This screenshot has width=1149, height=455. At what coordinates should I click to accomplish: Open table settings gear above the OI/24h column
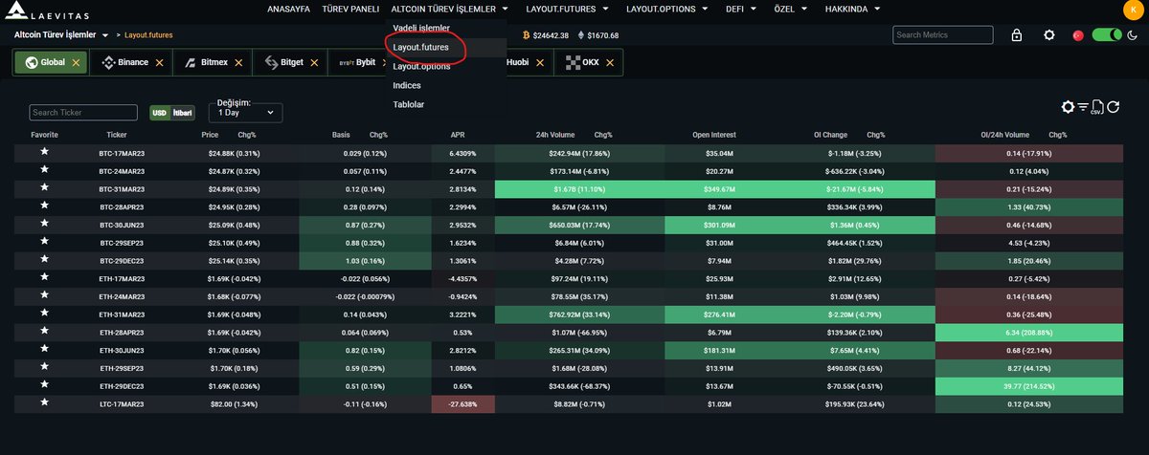pos(1069,107)
